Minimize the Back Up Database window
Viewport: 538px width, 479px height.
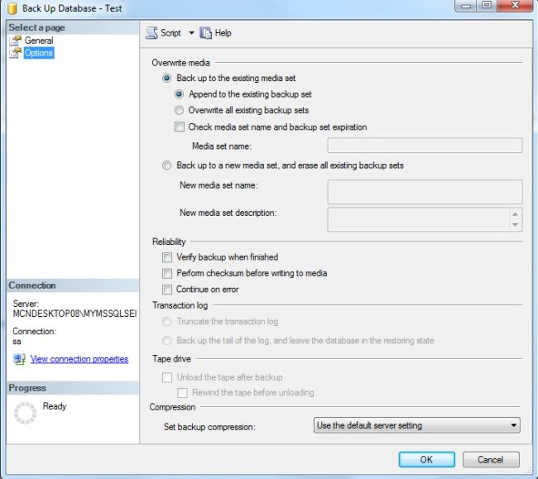pyautogui.click(x=466, y=6)
